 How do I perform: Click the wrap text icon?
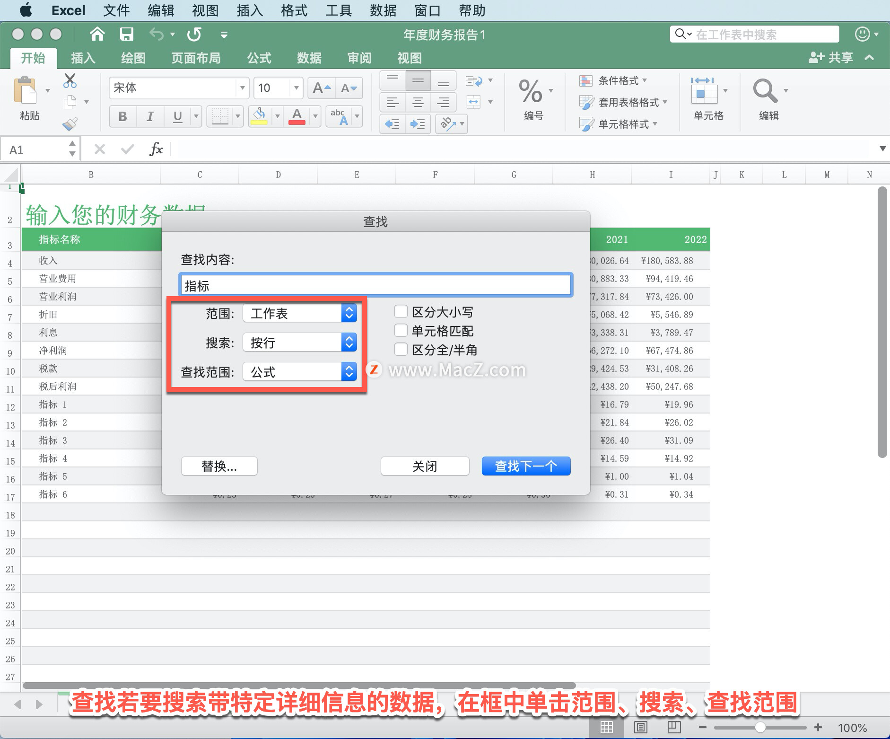tap(474, 81)
